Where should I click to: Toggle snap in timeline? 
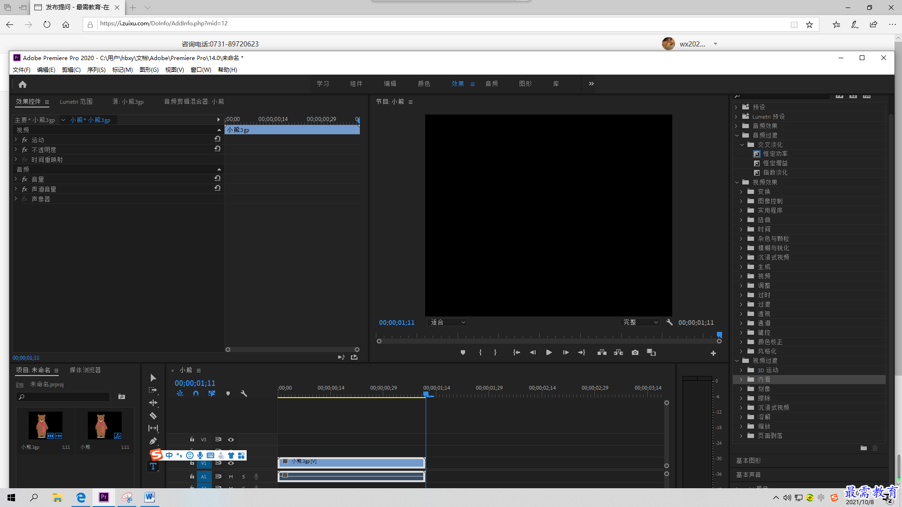click(x=196, y=394)
